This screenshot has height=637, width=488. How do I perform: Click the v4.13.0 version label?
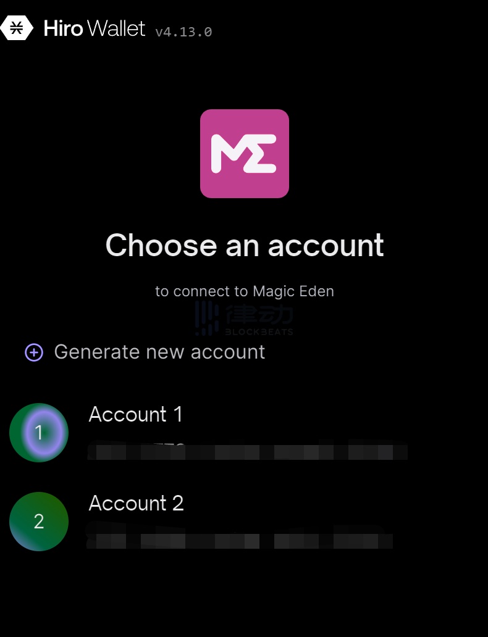184,31
